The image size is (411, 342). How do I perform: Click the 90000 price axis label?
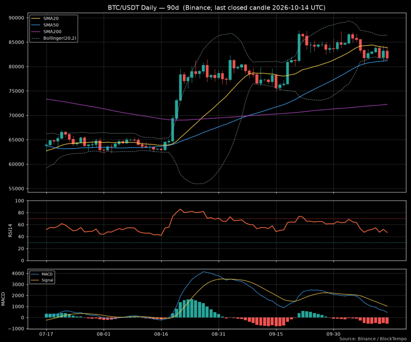coord(16,18)
